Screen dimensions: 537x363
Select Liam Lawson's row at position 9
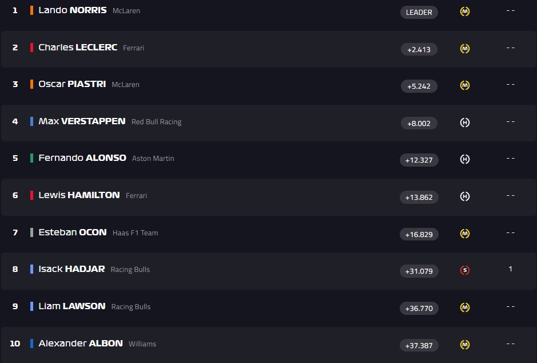229,307
